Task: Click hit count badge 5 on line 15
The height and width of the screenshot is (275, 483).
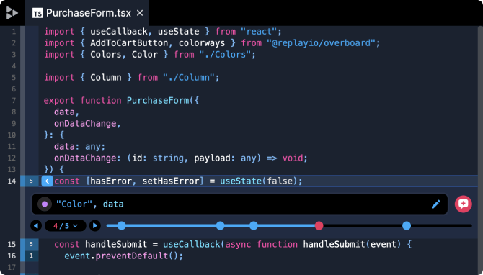Action: [31, 244]
